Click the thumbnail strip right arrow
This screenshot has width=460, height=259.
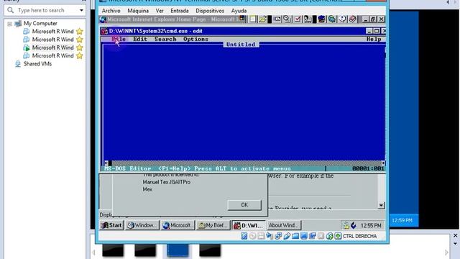pos(446,253)
